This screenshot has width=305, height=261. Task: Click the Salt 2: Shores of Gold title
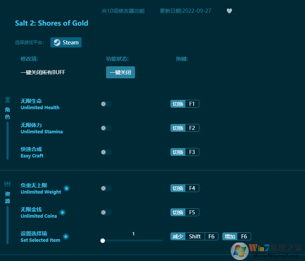(52, 23)
